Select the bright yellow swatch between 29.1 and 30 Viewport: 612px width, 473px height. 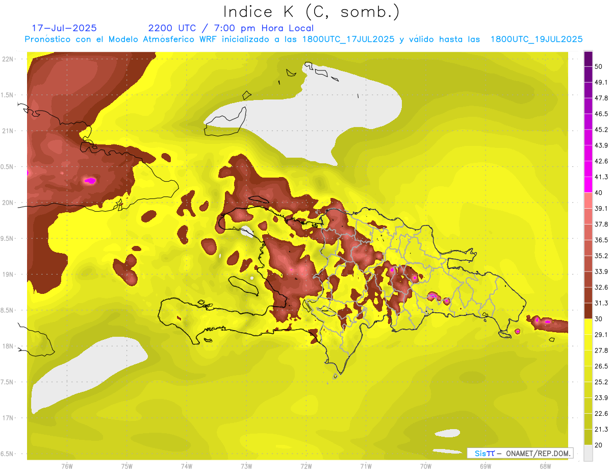point(589,327)
